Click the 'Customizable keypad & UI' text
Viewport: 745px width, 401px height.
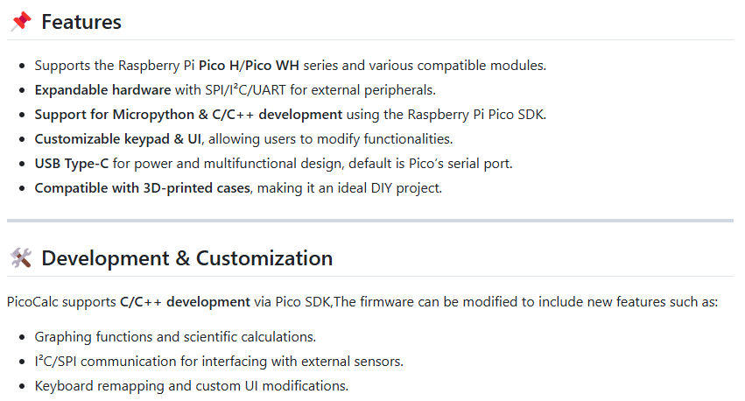tap(118, 138)
